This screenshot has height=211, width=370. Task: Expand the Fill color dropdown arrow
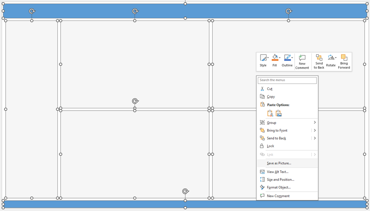280,58
